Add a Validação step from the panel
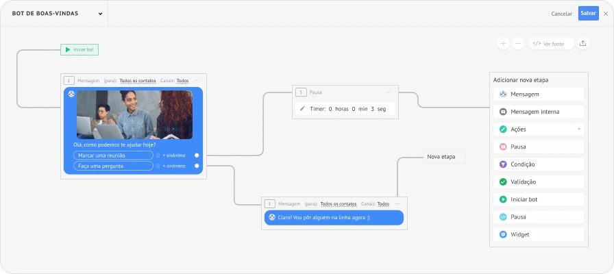 point(538,182)
